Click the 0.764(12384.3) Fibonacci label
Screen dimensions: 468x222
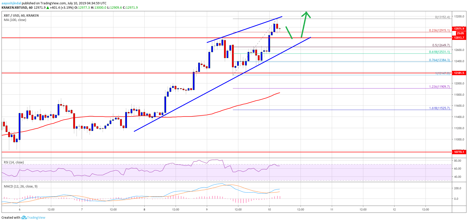[x=439, y=60]
